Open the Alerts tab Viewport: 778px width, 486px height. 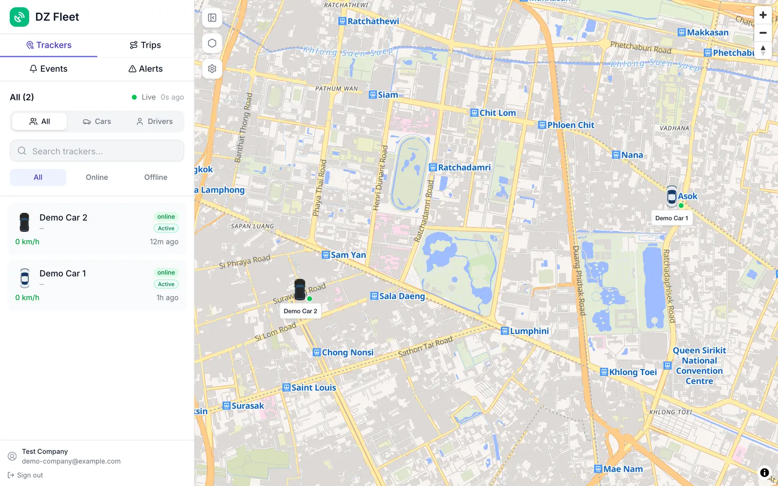tap(145, 69)
